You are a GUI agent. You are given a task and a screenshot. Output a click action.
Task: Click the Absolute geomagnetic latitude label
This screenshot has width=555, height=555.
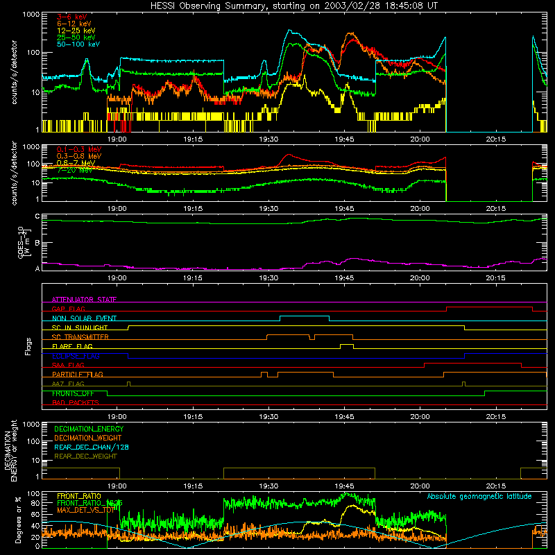click(479, 497)
